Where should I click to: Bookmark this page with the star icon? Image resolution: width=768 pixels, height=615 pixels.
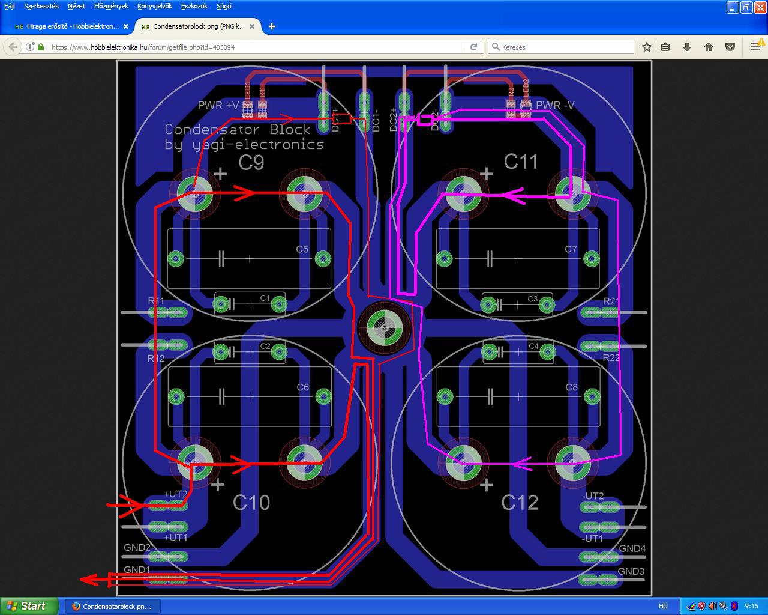point(647,47)
